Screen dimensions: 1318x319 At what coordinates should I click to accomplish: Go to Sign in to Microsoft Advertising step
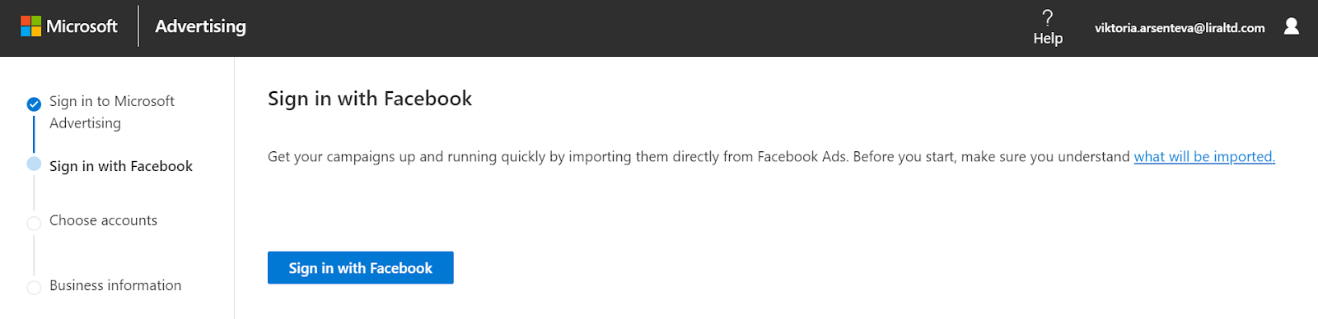tap(112, 112)
